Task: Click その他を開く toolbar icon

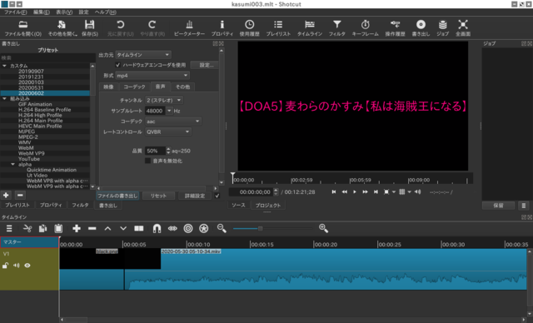Action: [x=62, y=27]
